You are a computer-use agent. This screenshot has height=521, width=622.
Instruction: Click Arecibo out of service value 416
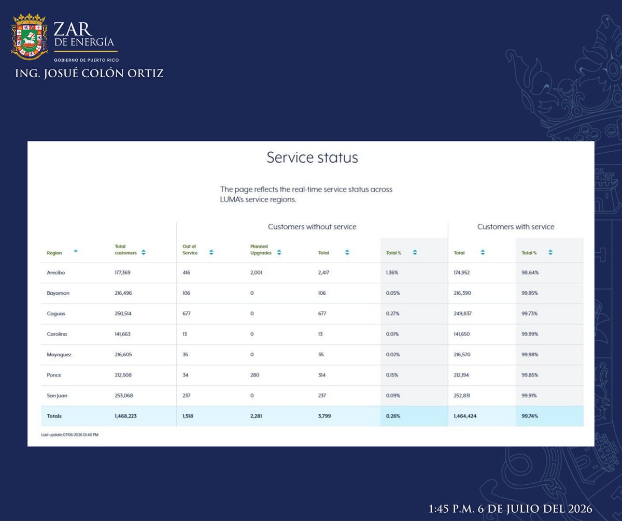pyautogui.click(x=187, y=272)
